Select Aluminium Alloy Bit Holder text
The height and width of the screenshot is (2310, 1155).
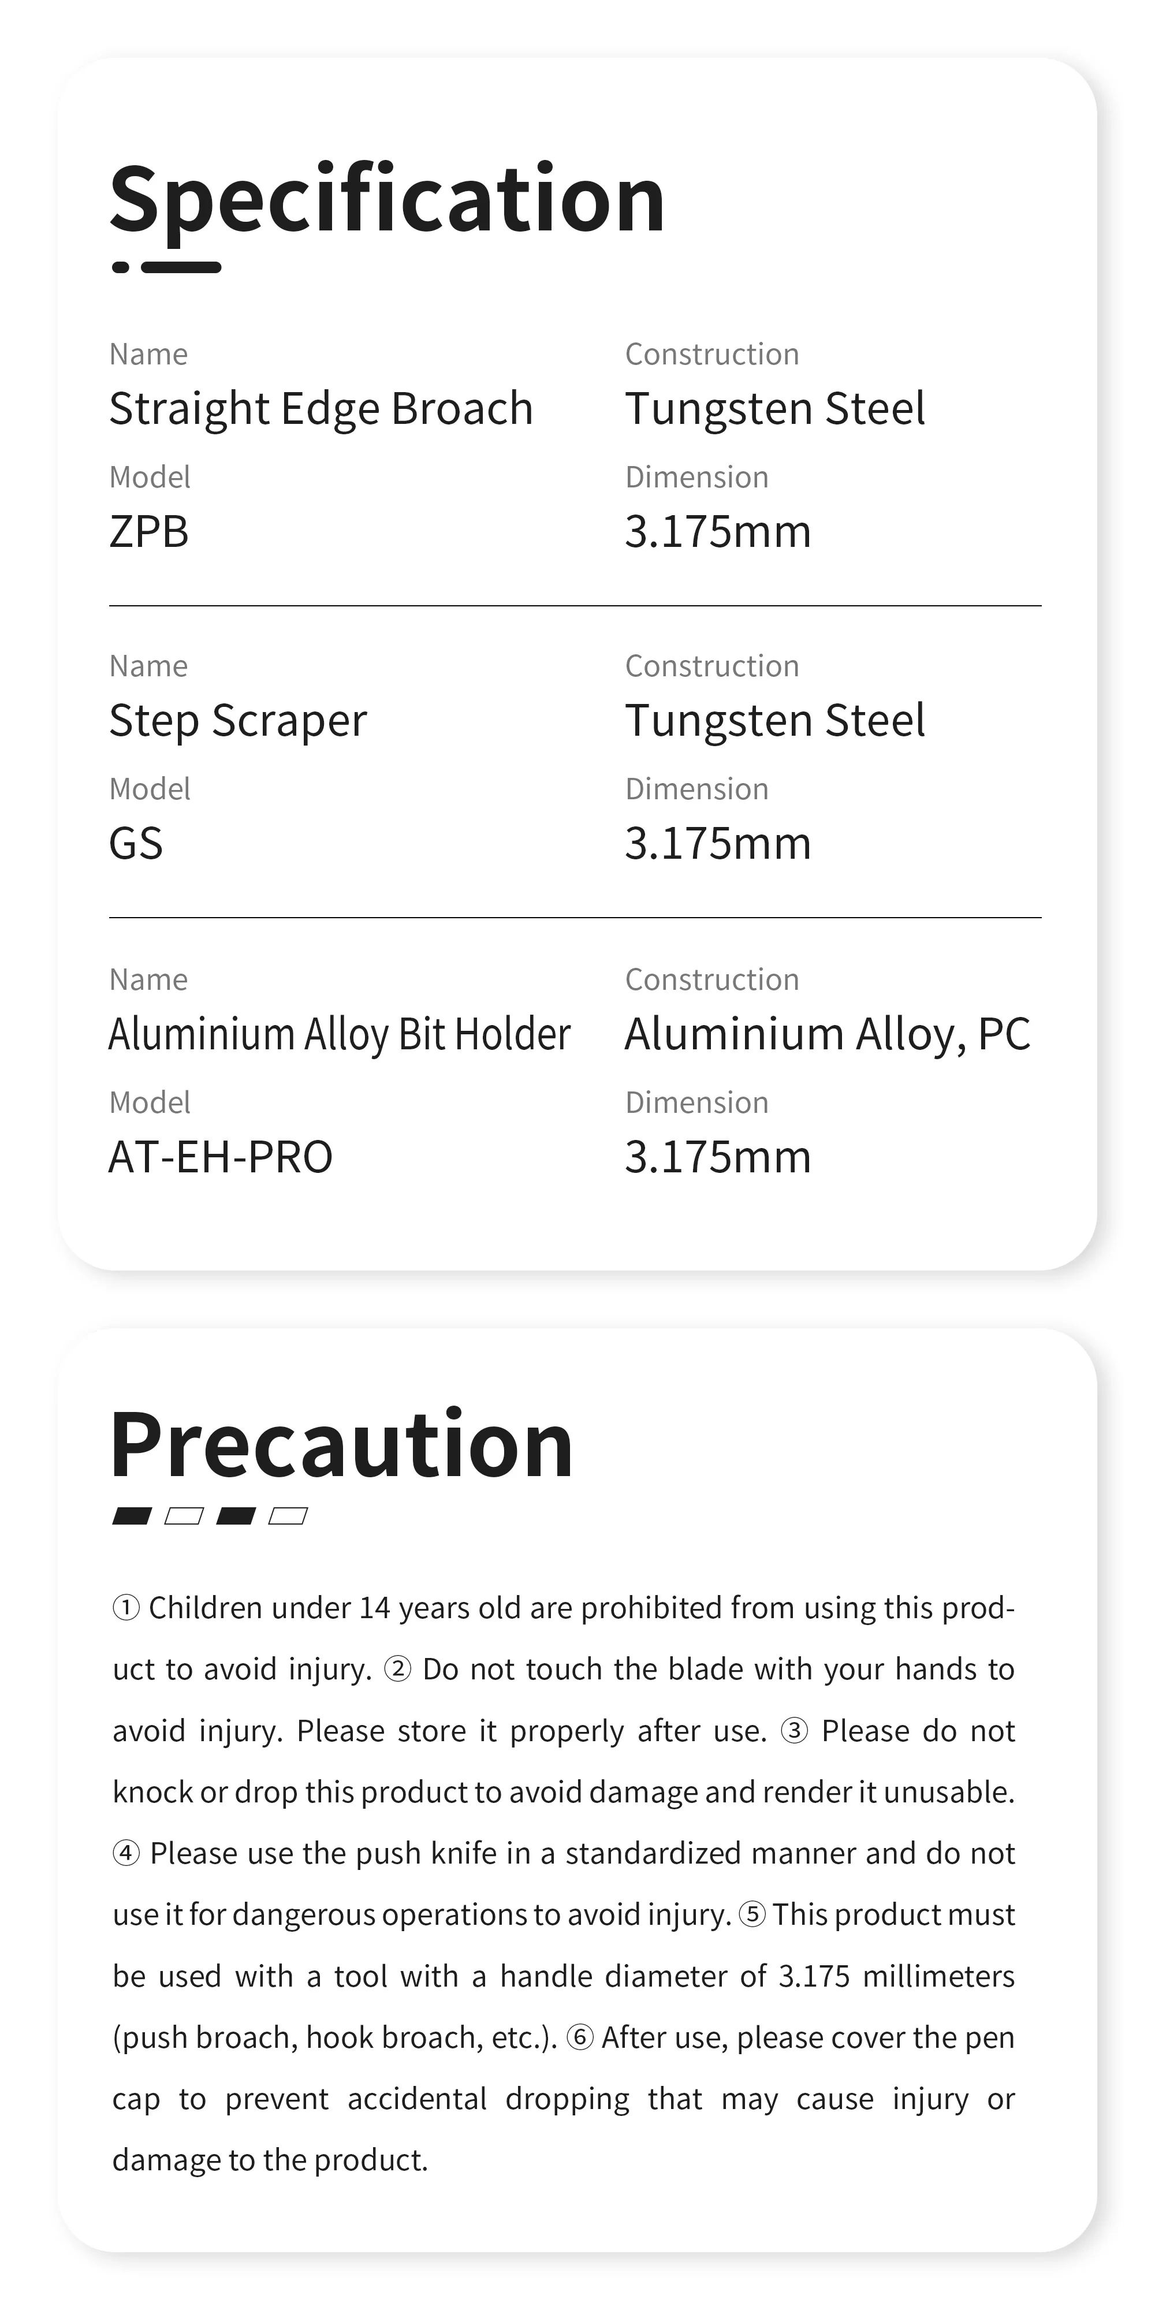[x=340, y=1035]
